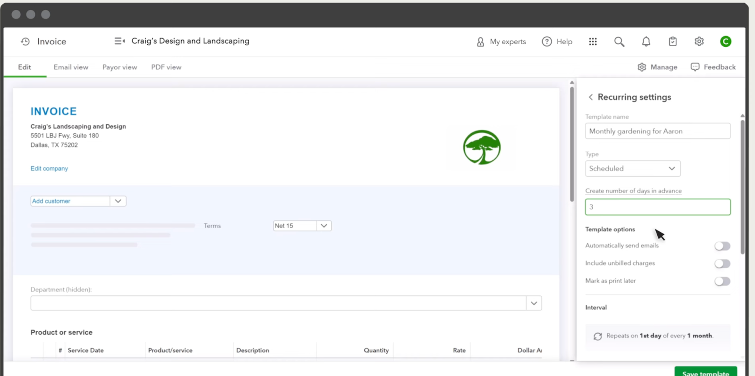This screenshot has height=376, width=755.
Task: Enable Automatically send emails toggle
Action: point(722,246)
